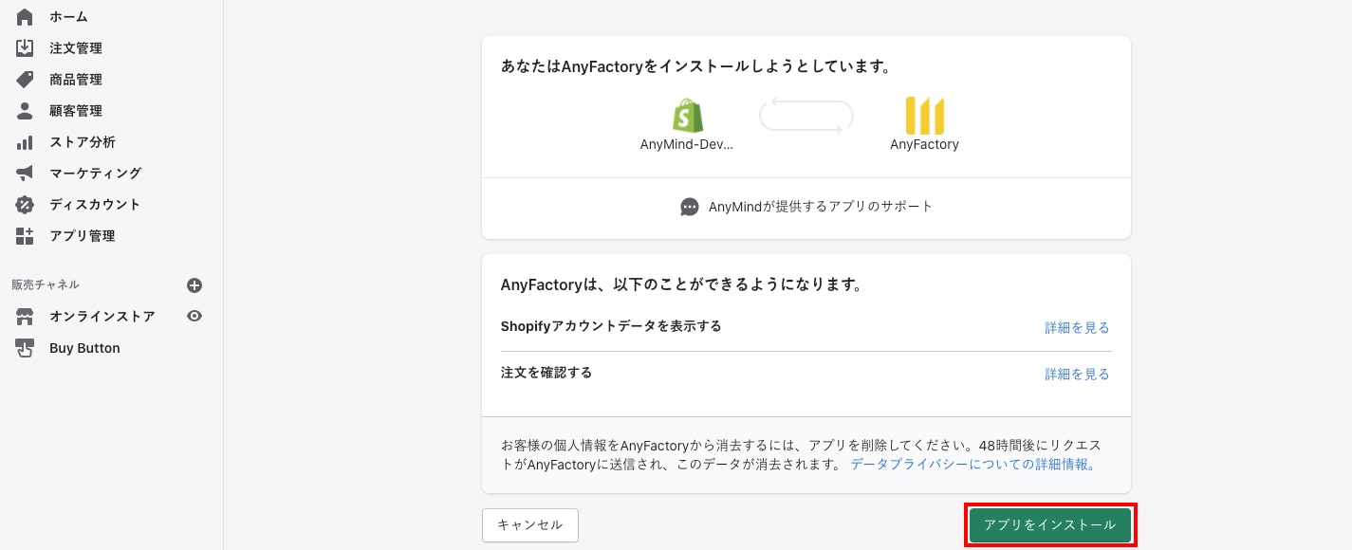Add a sales channel with plus icon
1352x550 pixels.
pos(194,285)
